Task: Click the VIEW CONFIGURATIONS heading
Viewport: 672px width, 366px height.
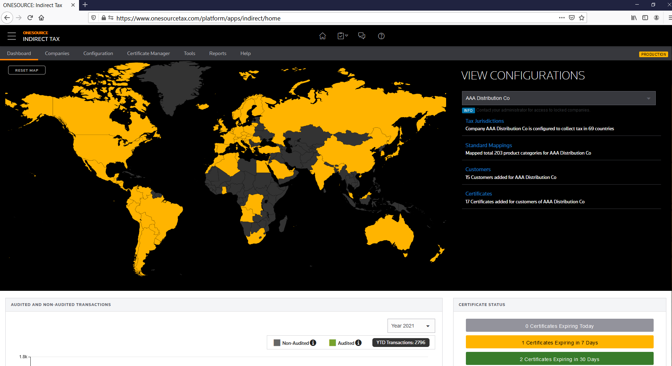Action: pyautogui.click(x=523, y=76)
